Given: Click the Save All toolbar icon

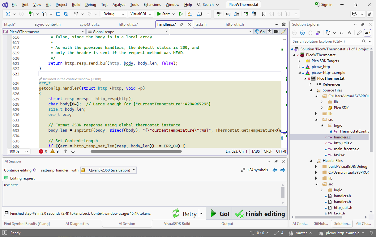Looking at the screenshot, I should tap(66, 14).
